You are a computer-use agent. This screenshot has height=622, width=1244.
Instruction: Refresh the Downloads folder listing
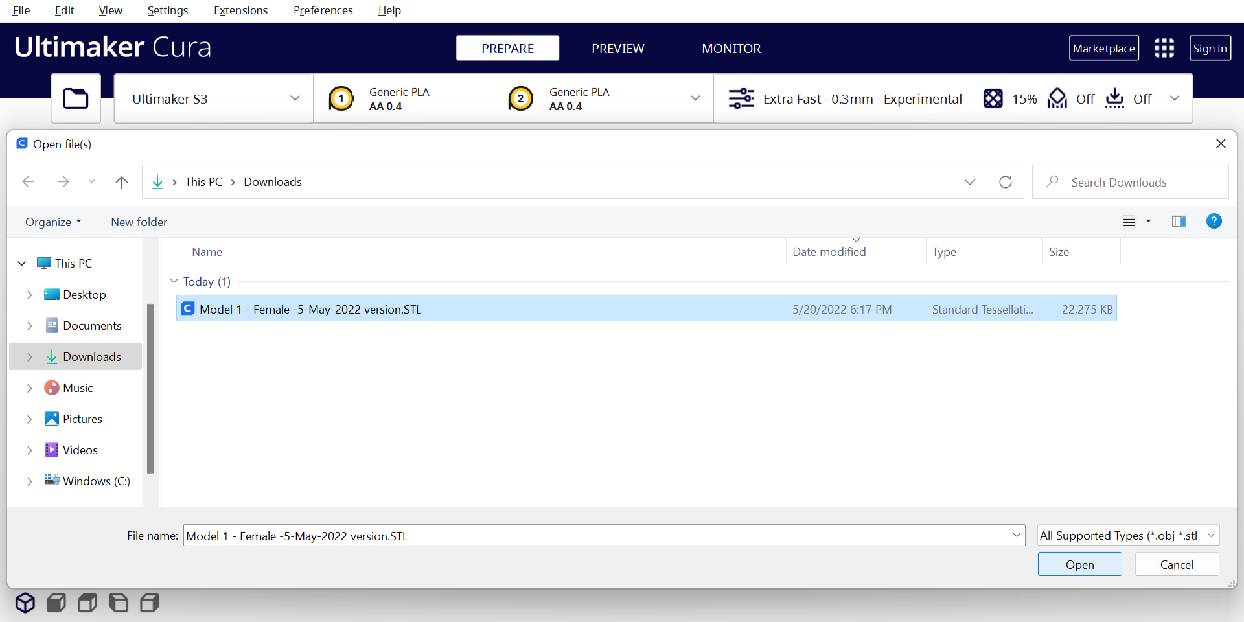coord(1005,182)
